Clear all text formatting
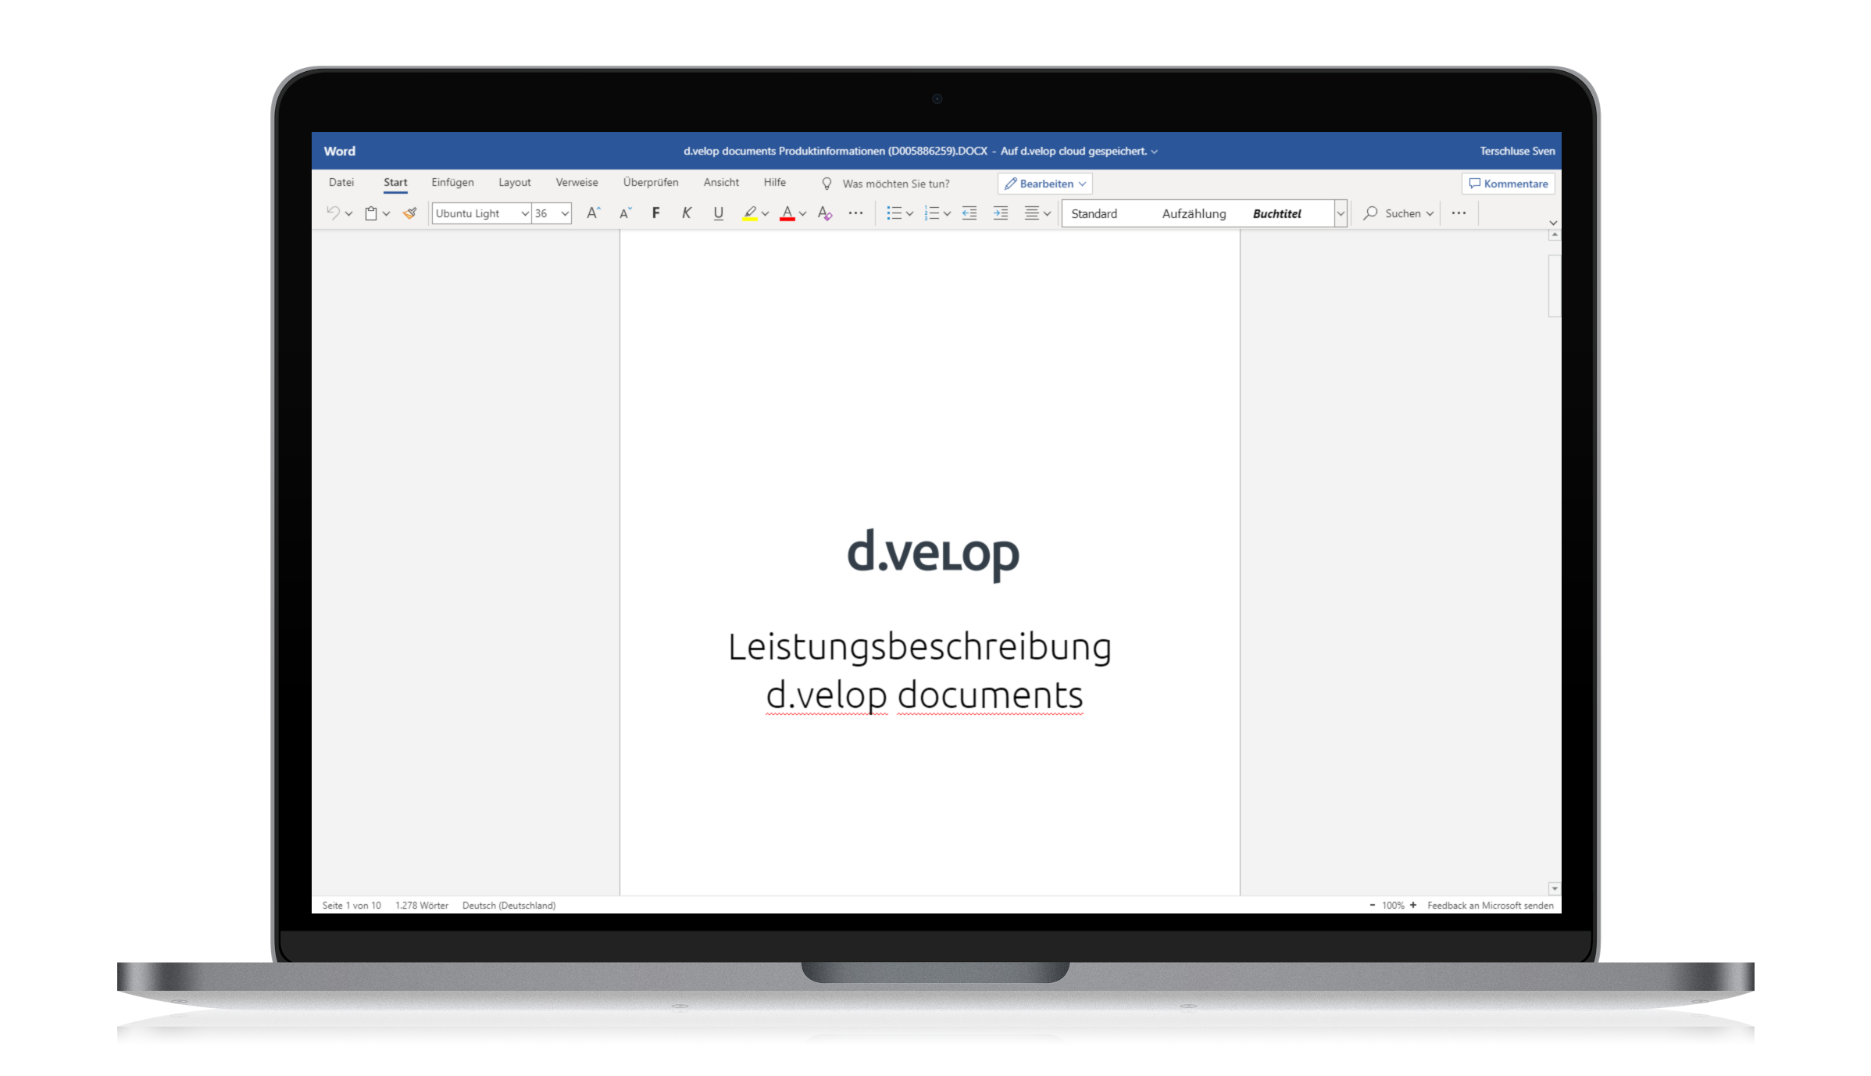This screenshot has height=1076, width=1871. coord(825,213)
